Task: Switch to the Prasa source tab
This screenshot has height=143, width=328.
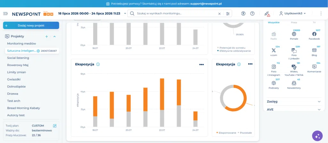Action: click(x=294, y=22)
